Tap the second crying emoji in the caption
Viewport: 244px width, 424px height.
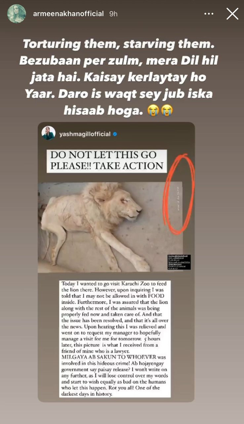pos(167,110)
